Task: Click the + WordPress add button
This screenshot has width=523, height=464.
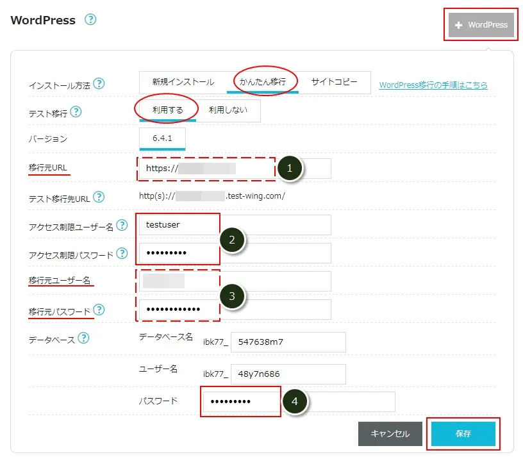Action: 481,25
